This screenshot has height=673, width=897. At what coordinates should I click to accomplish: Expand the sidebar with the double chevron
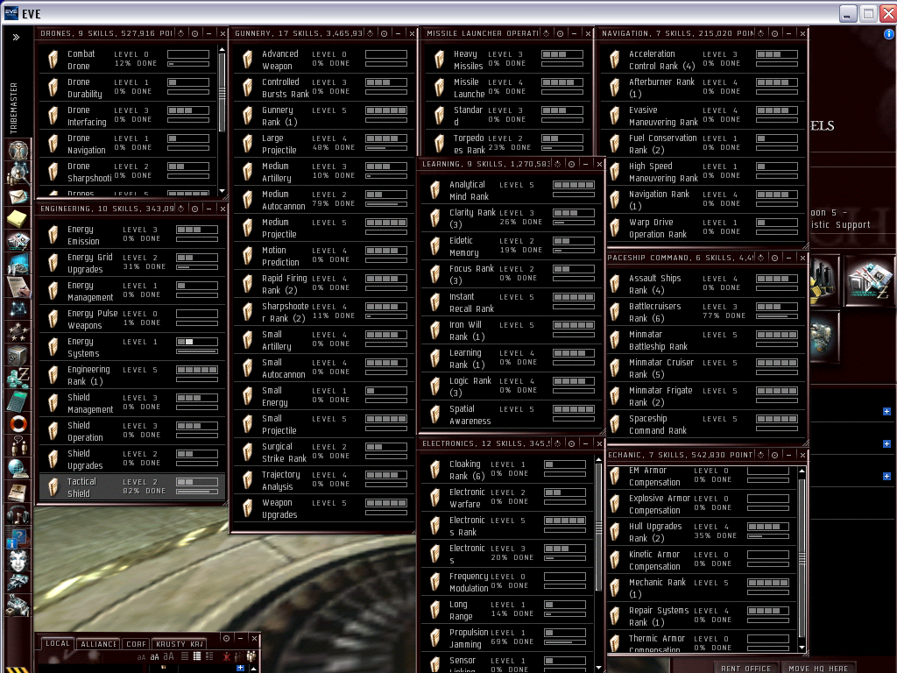coord(16,37)
